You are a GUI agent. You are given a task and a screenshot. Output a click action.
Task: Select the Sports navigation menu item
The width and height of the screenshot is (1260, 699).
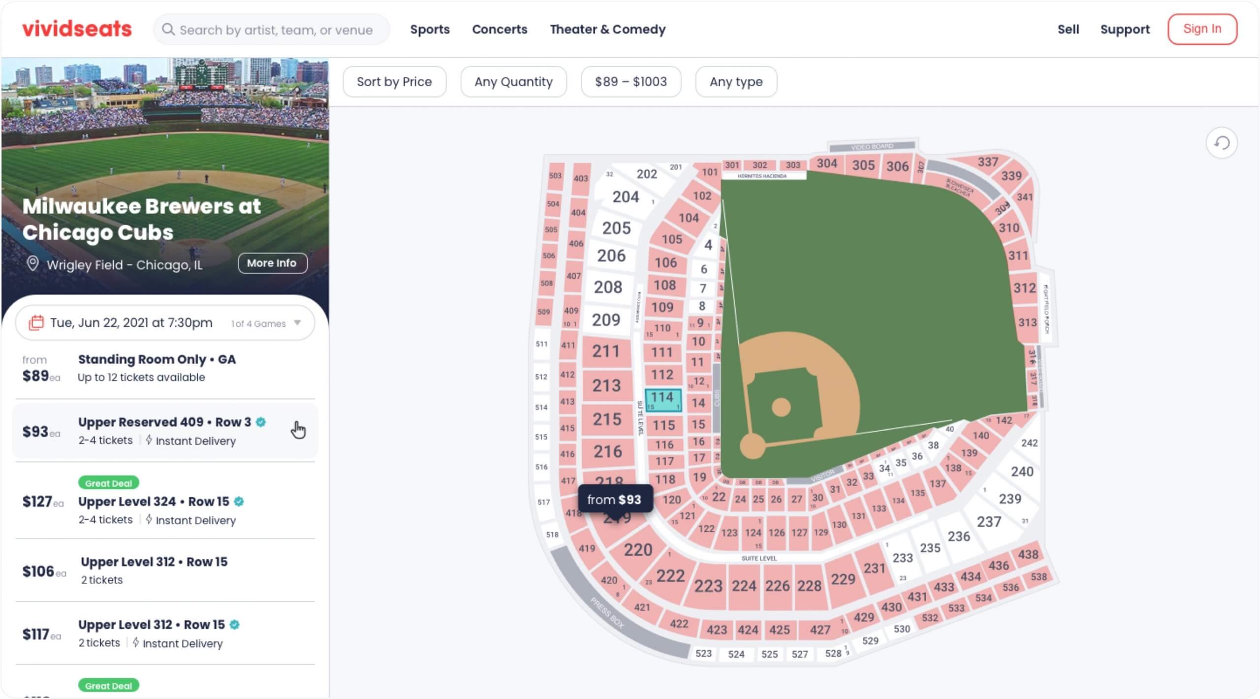click(x=430, y=29)
